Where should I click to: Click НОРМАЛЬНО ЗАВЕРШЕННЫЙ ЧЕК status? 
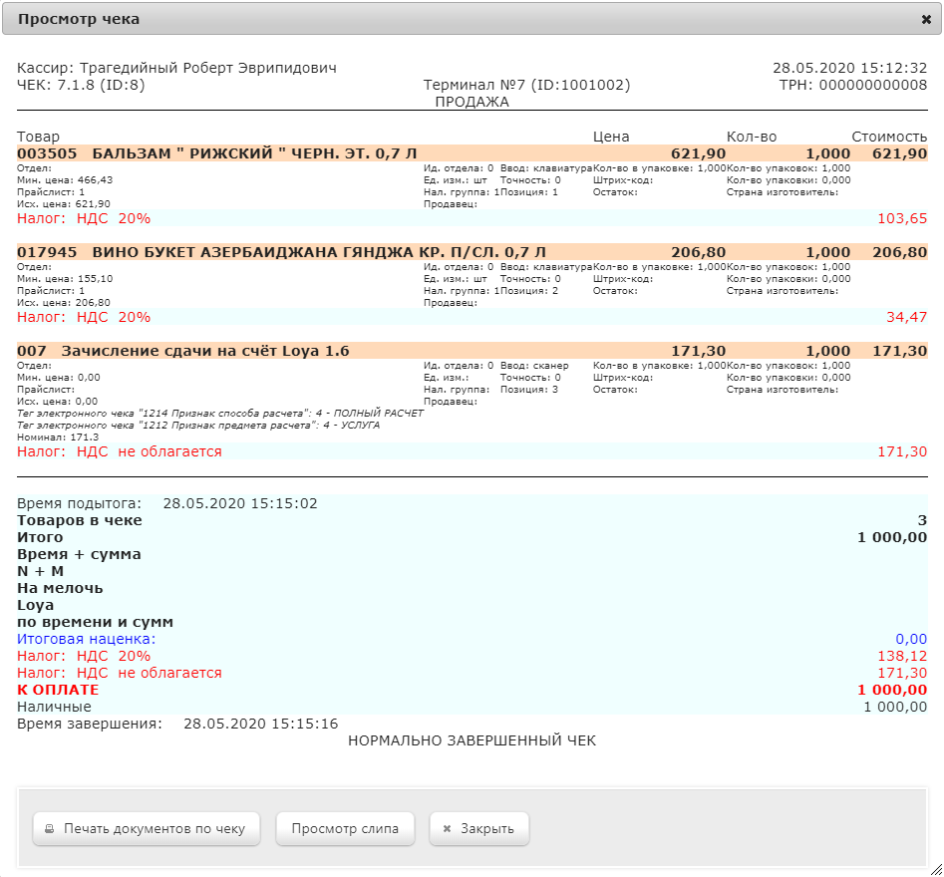point(472,740)
